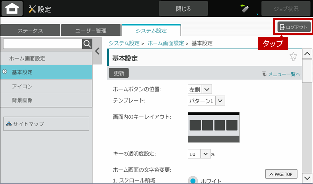This screenshot has height=184, width=313.
Task: Click the 基本設定 page heading text
Action: tap(125, 58)
